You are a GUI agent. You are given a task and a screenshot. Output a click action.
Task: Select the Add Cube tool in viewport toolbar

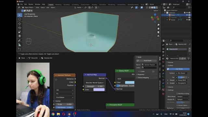coord(19,49)
